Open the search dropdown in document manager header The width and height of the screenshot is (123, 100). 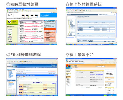[115, 15]
